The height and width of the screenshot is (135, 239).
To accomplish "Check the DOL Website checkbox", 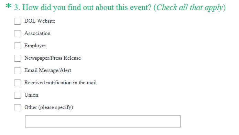I will [18, 21].
